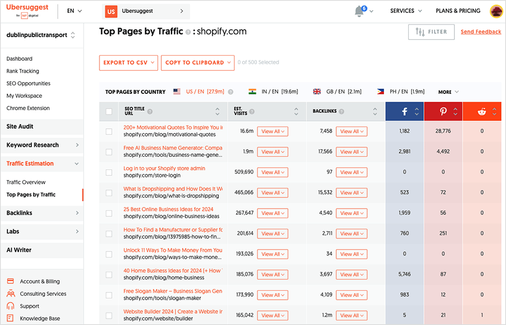506x325 pixels.
Task: Click the orange US project badge
Action: pyautogui.click(x=111, y=12)
